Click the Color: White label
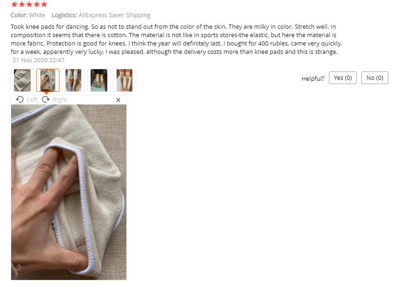Screen dimensions: 393x286 pos(28,15)
